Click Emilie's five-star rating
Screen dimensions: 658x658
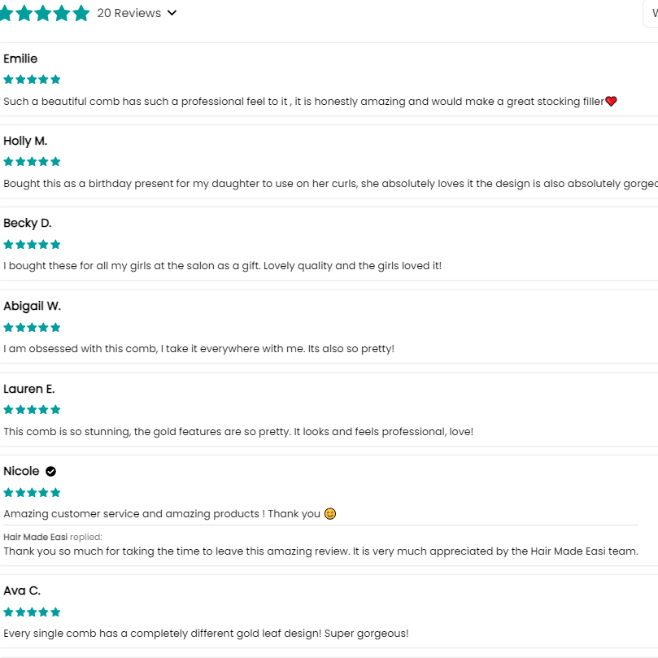click(32, 80)
